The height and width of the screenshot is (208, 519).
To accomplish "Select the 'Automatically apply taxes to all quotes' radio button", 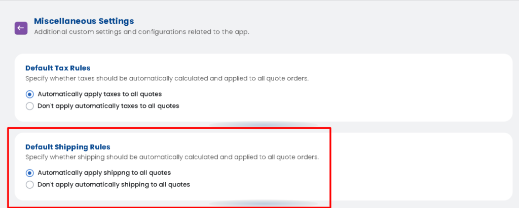I will pyautogui.click(x=29, y=94).
